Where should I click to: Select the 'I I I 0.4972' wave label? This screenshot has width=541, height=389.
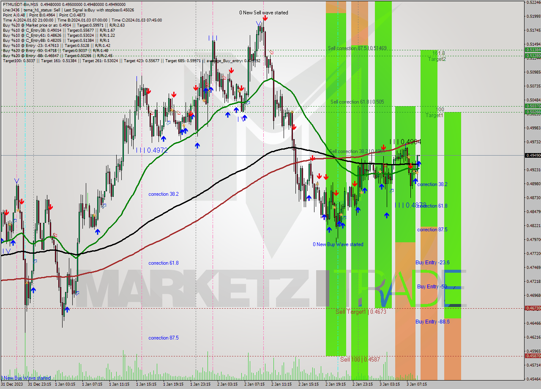[152, 150]
